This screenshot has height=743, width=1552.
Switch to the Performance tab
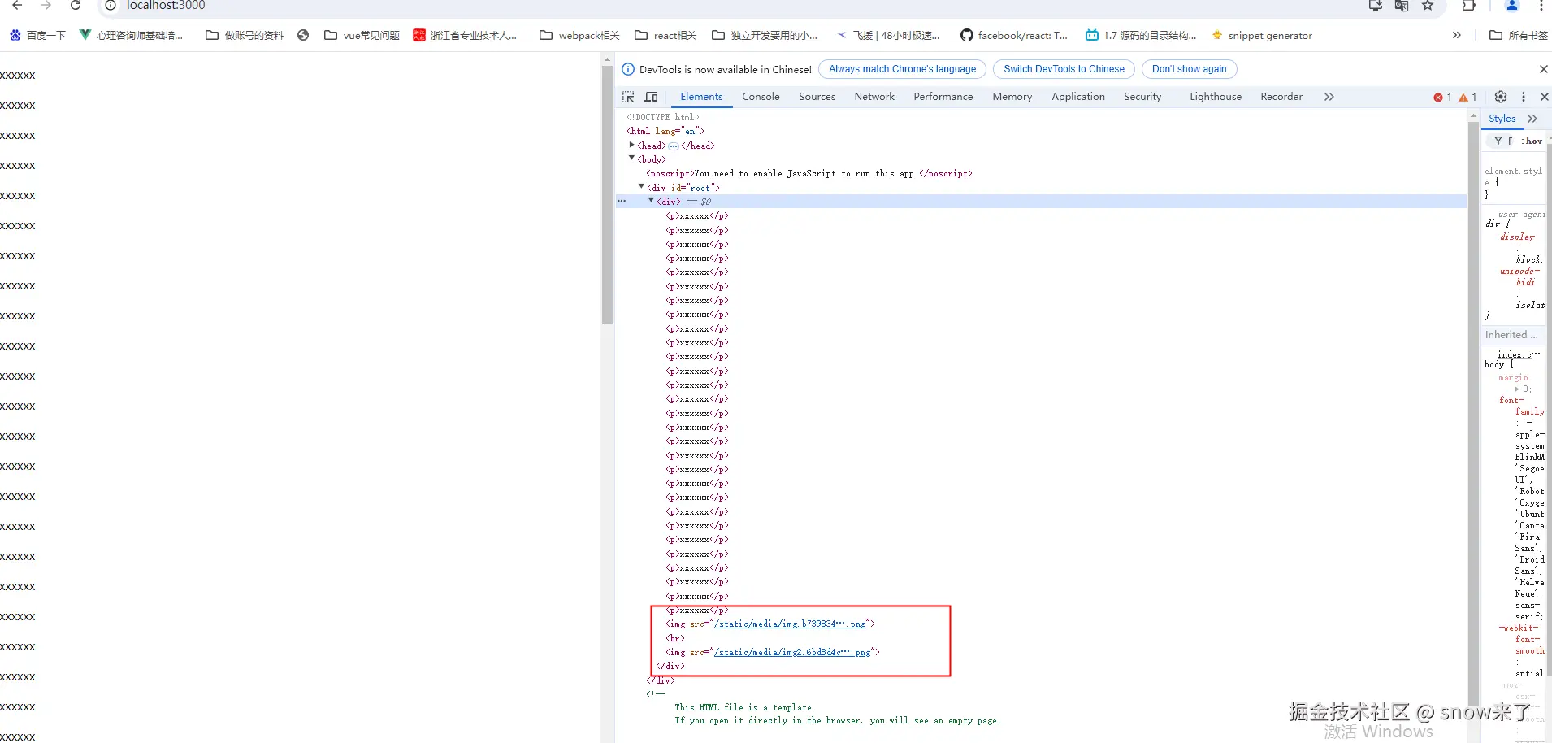point(943,97)
